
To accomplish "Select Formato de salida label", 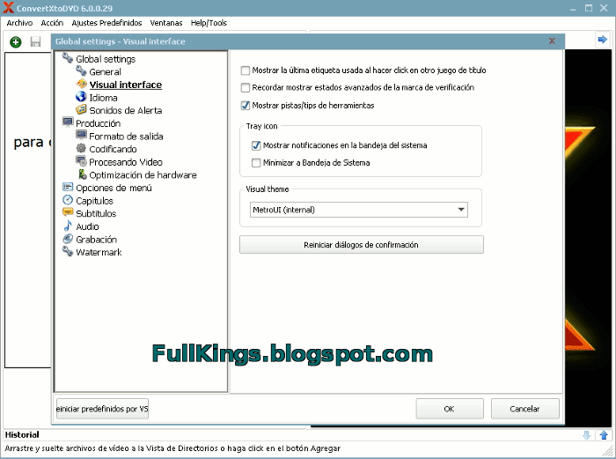I will pyautogui.click(x=126, y=137).
